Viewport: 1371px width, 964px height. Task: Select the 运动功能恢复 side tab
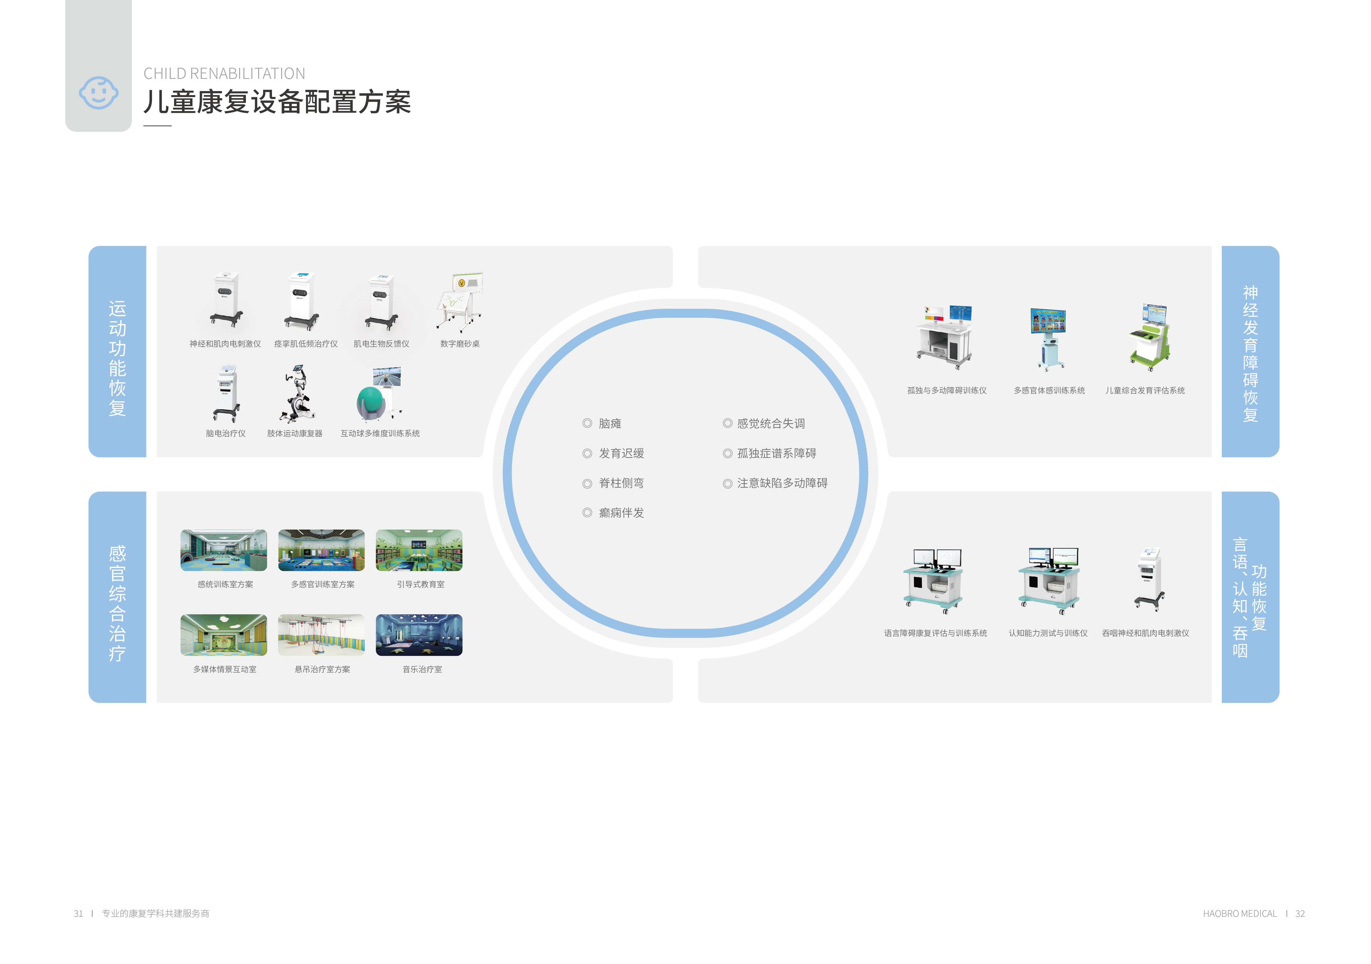(118, 352)
